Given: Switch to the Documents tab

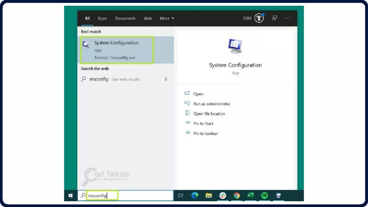Looking at the screenshot, I should [125, 18].
